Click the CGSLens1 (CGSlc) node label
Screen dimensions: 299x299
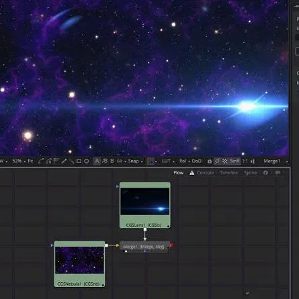[x=144, y=225]
